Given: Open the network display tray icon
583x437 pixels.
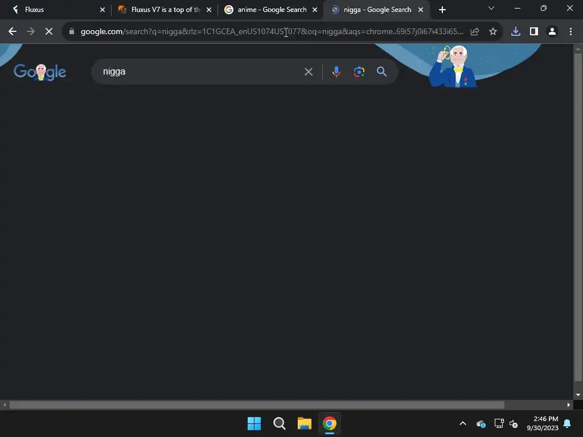Looking at the screenshot, I should (499, 423).
